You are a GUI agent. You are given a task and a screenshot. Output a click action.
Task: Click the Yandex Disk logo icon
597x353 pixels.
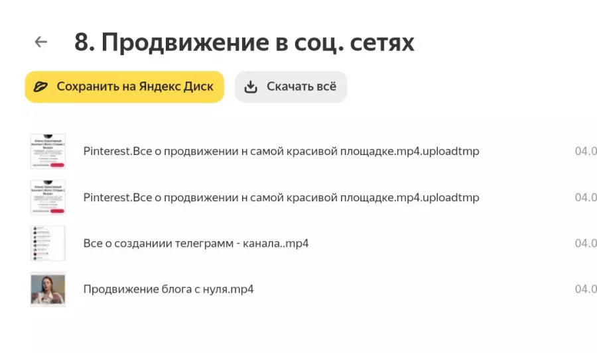point(40,87)
